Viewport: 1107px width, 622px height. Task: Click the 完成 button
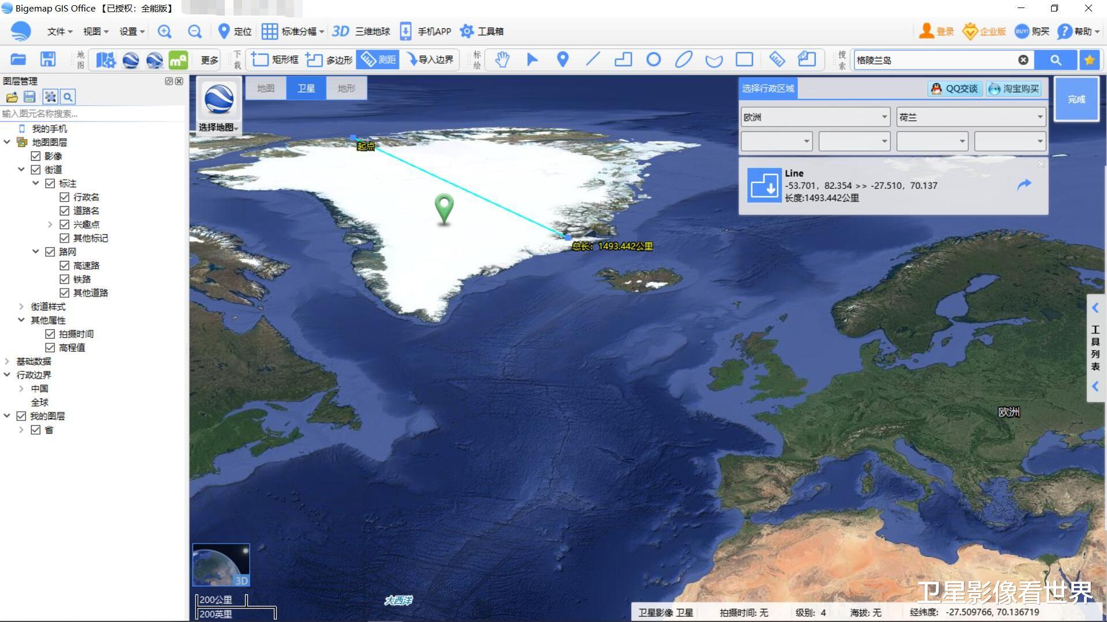(1076, 99)
